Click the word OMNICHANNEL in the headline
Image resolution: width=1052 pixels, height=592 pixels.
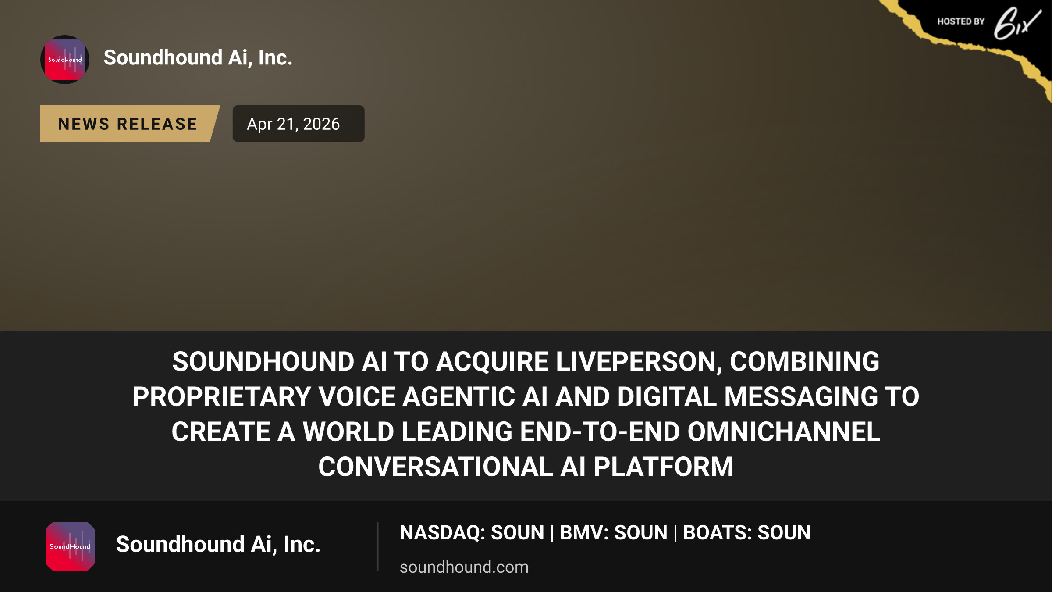(x=784, y=432)
